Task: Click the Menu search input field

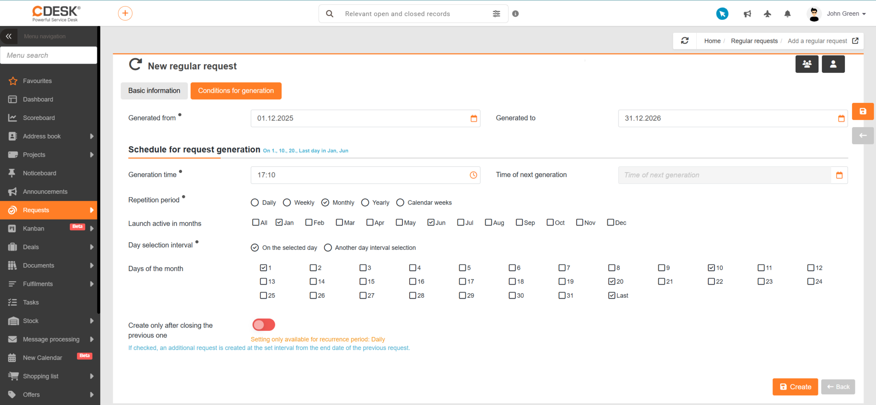Action: coord(49,55)
